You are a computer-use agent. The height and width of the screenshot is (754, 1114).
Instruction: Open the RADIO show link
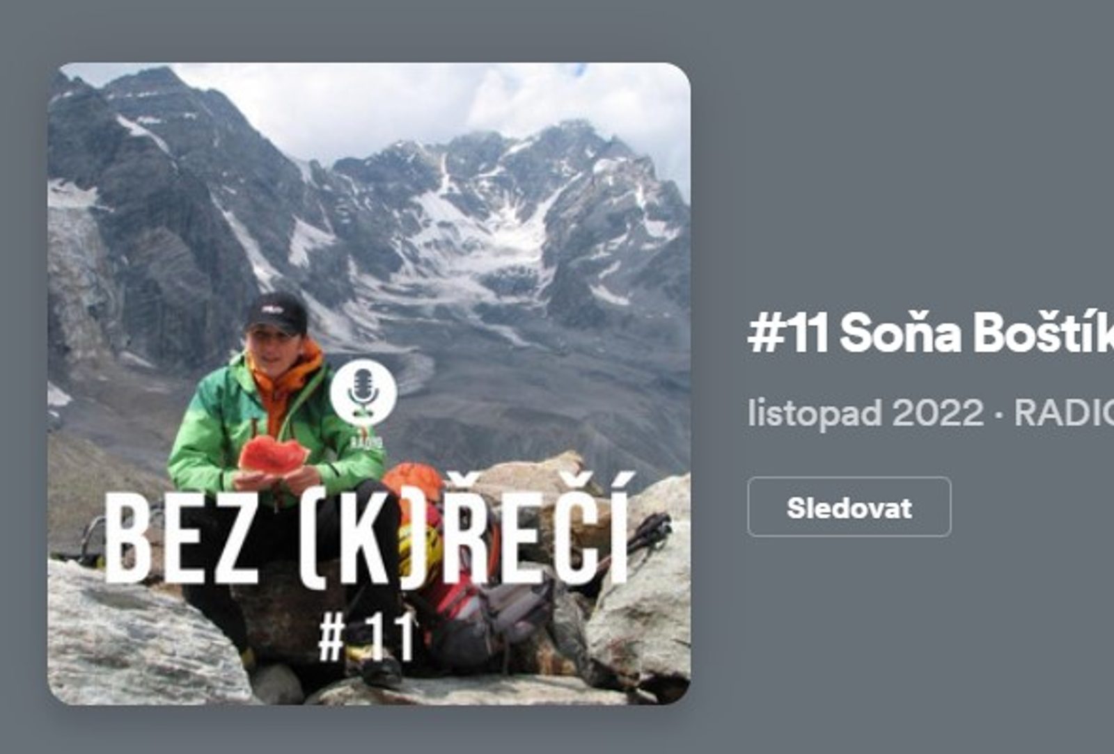(1064, 413)
